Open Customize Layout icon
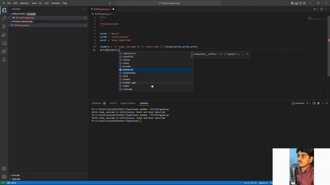 [304, 3]
